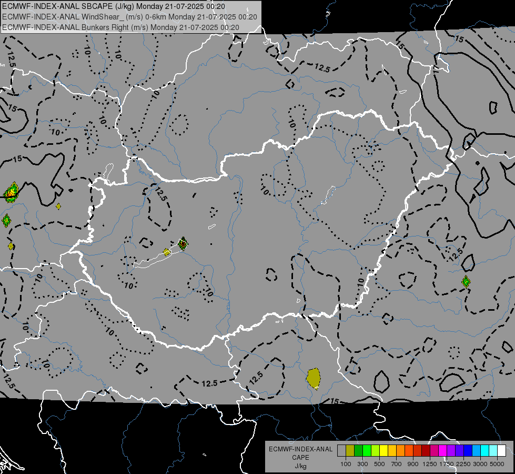Select the dark green legend swatch
This screenshot has height=474, width=515.
(358, 451)
